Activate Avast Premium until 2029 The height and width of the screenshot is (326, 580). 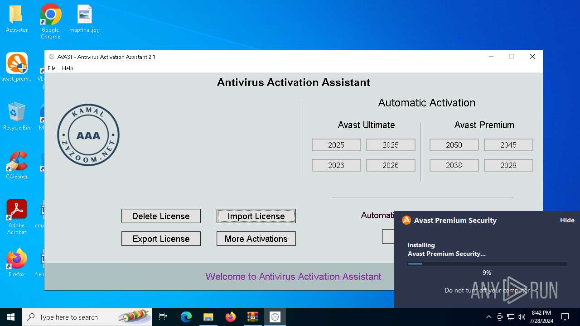click(508, 165)
